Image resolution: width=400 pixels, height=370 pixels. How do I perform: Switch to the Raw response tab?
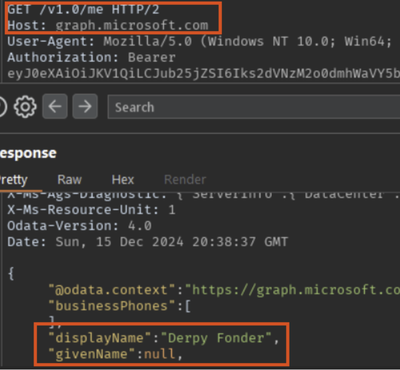(x=70, y=179)
